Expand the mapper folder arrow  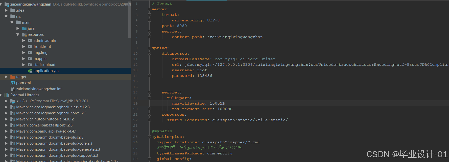23,59
